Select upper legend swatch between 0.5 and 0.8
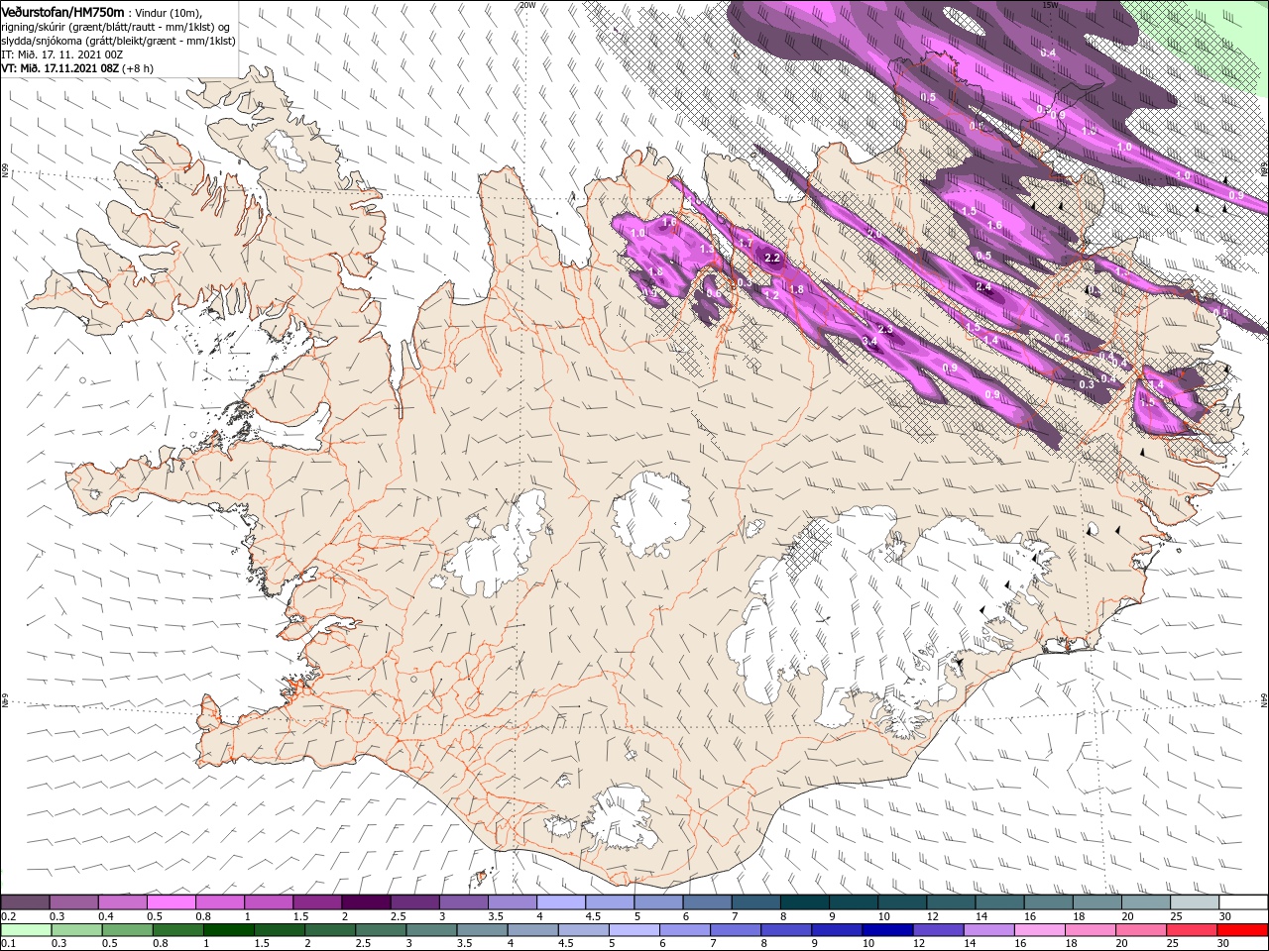The width and height of the screenshot is (1269, 951). [x=171, y=901]
